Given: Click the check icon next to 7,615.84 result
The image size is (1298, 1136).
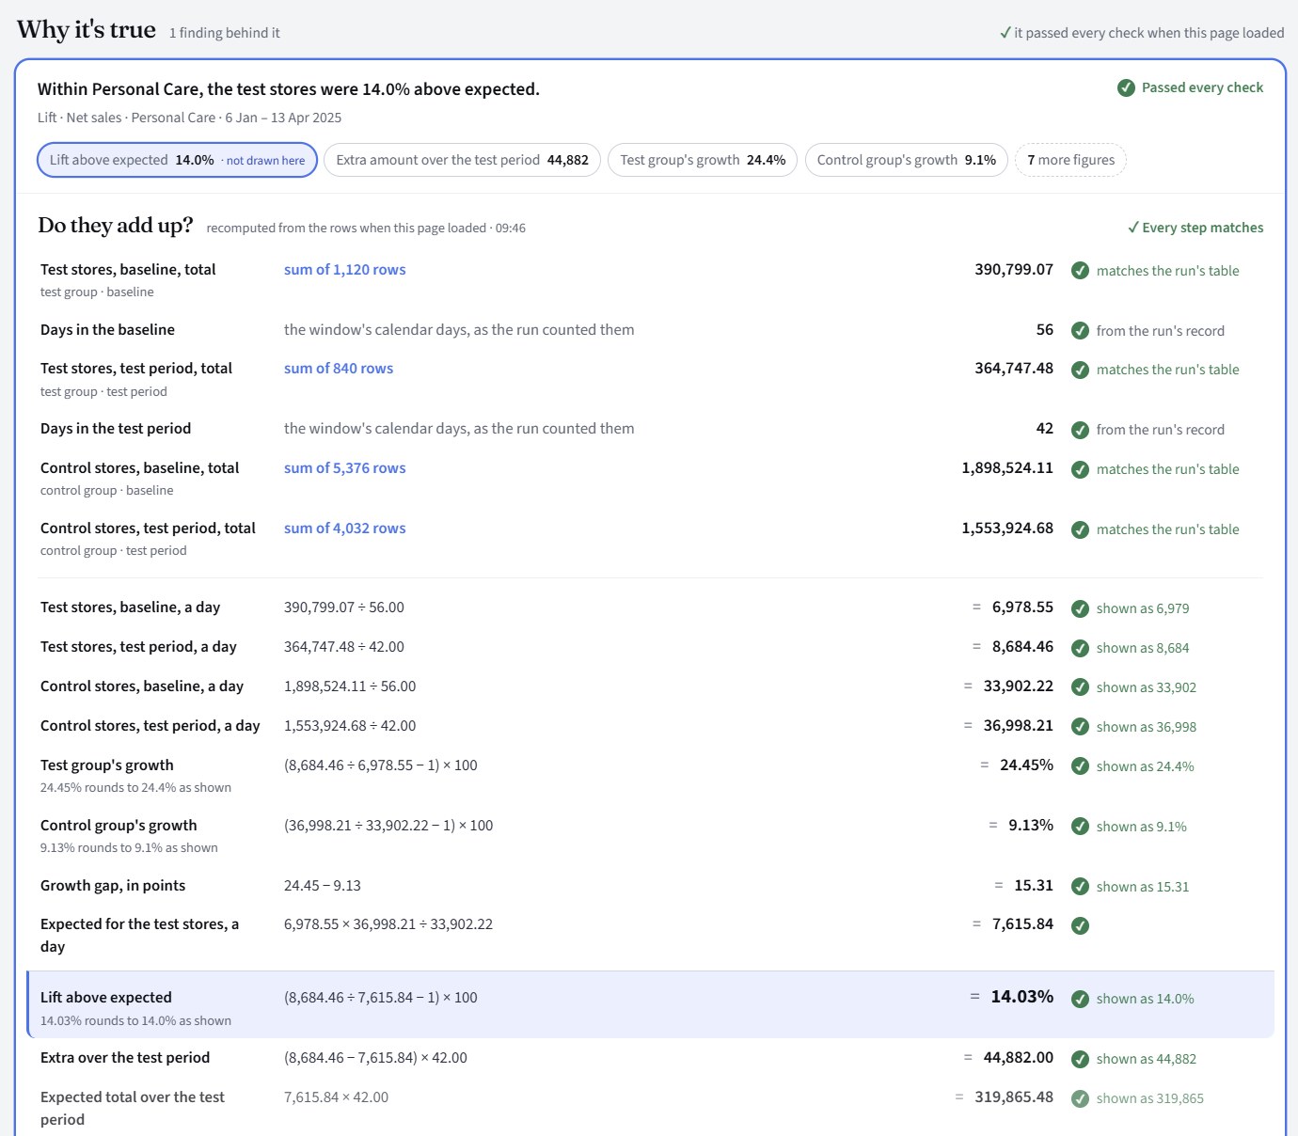Looking at the screenshot, I should click(1081, 925).
